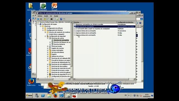Click the Configuración de seguridad icon
Screen dimensions: 179x101
coord(48,36)
